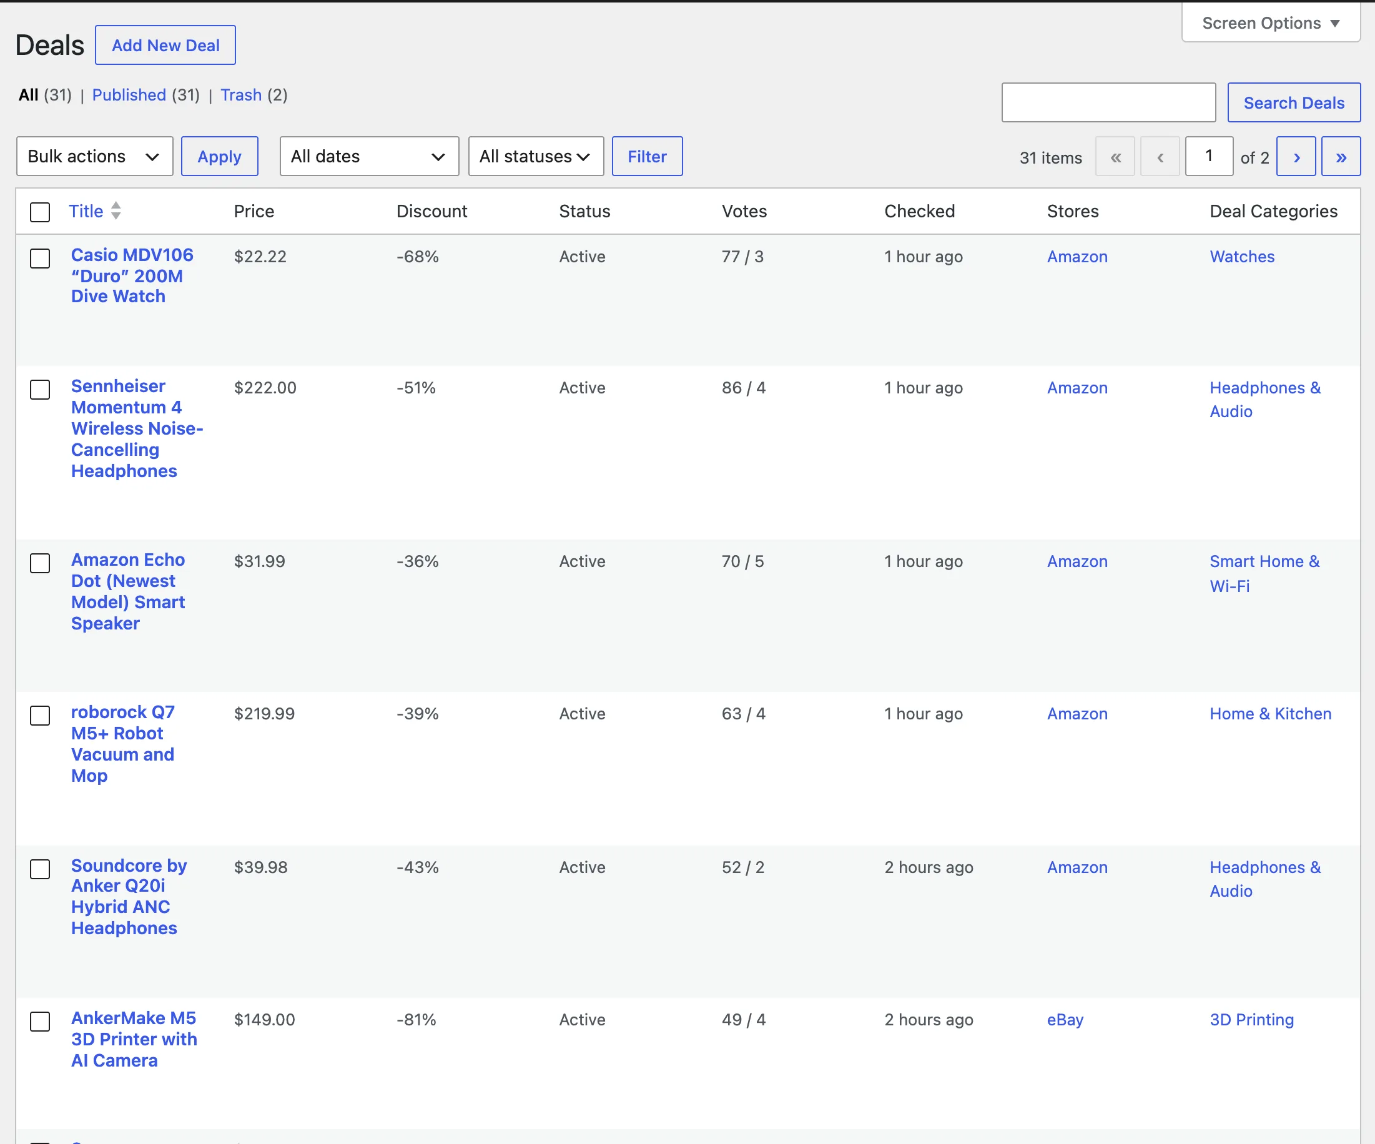
Task: Click Amazon store in Sennheiser row
Action: click(x=1077, y=388)
